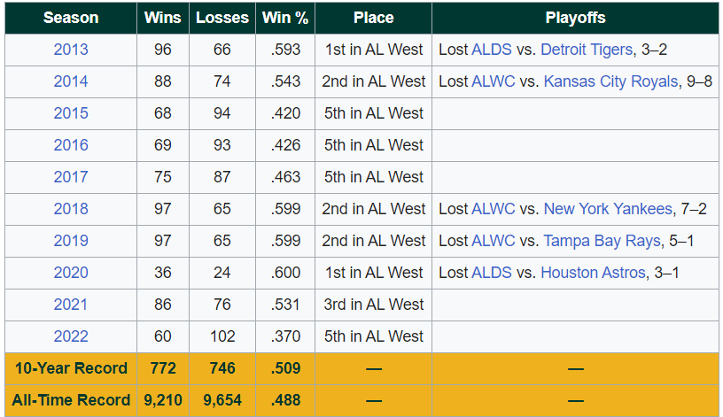Open the 2014 season link
This screenshot has height=417, width=723.
[71, 81]
